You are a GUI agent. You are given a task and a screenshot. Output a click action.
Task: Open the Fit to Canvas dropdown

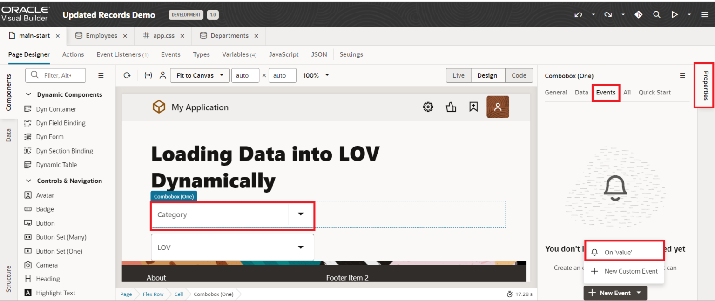(200, 75)
